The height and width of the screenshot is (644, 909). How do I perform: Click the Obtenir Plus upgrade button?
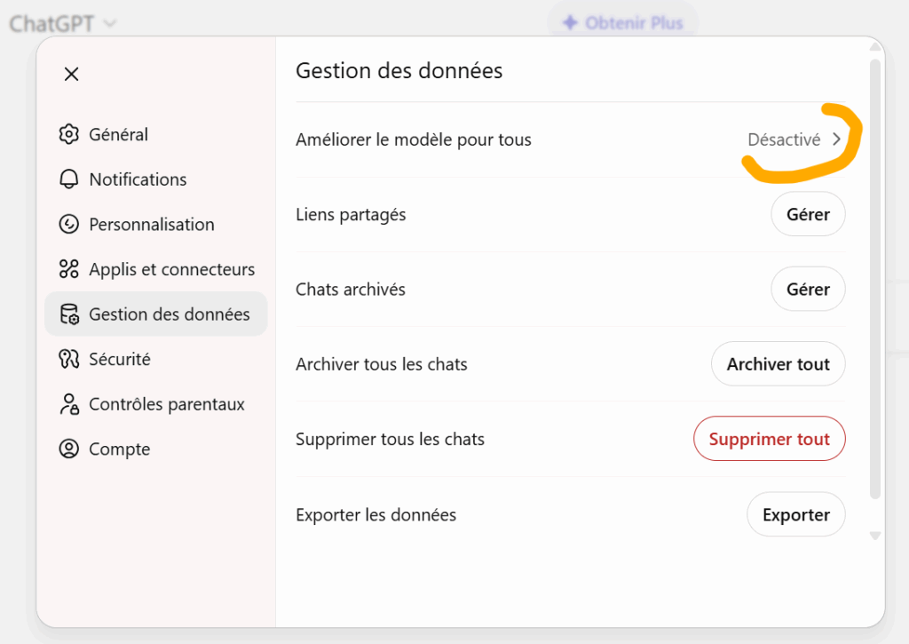pyautogui.click(x=622, y=22)
